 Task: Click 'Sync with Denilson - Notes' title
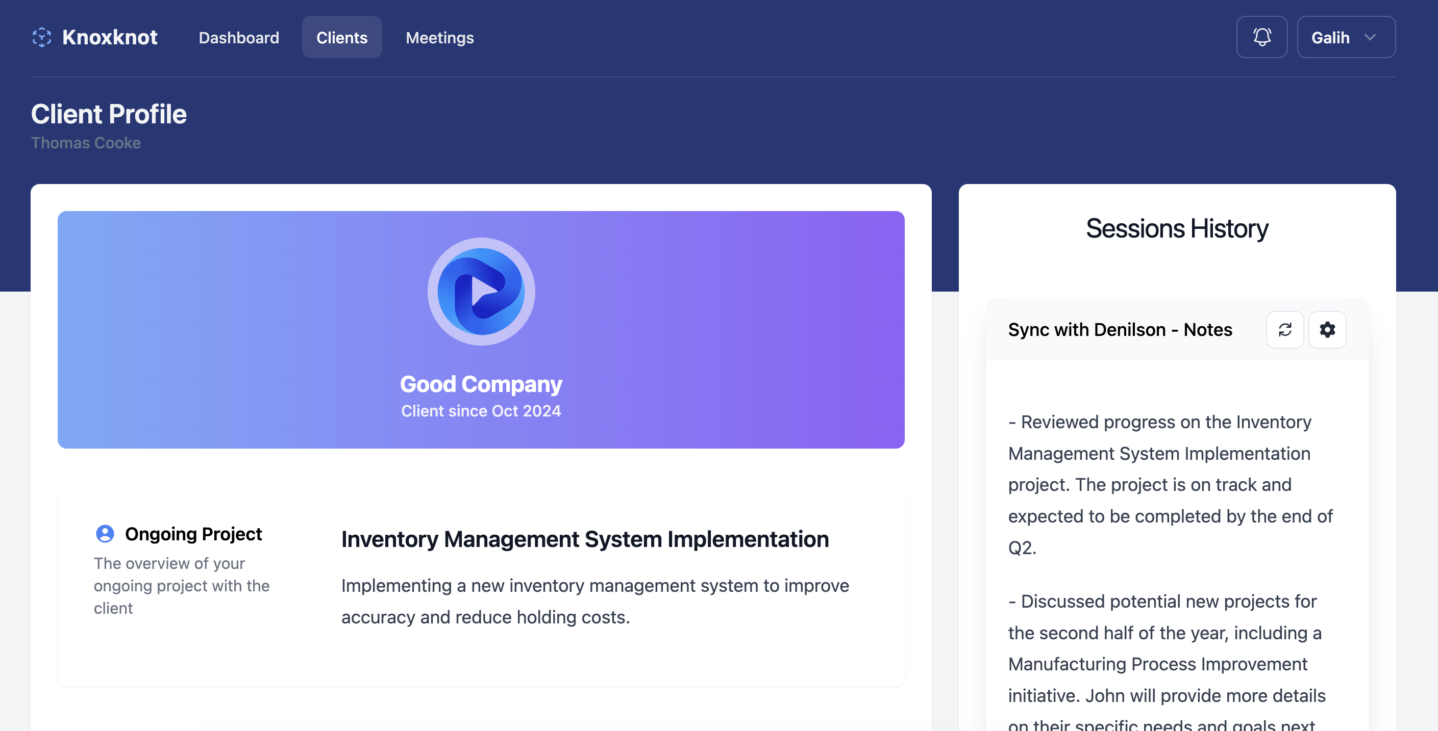point(1120,329)
